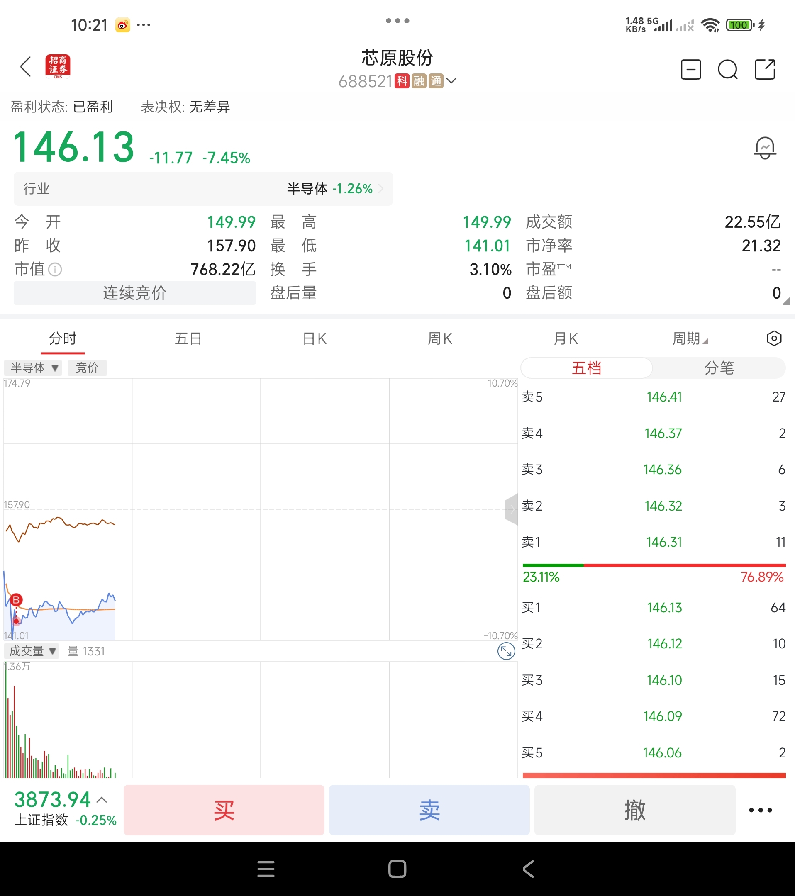This screenshot has width=795, height=896.
Task: Tap the back arrow at top left
Action: [26, 67]
